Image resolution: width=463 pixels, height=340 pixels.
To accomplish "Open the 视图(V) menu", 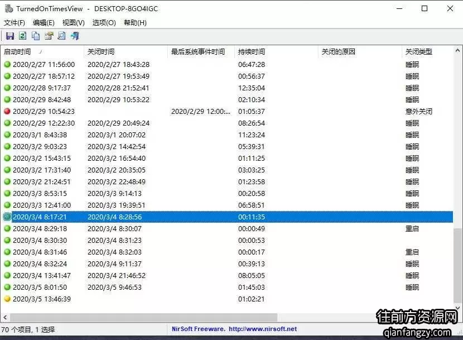I will click(x=74, y=22).
